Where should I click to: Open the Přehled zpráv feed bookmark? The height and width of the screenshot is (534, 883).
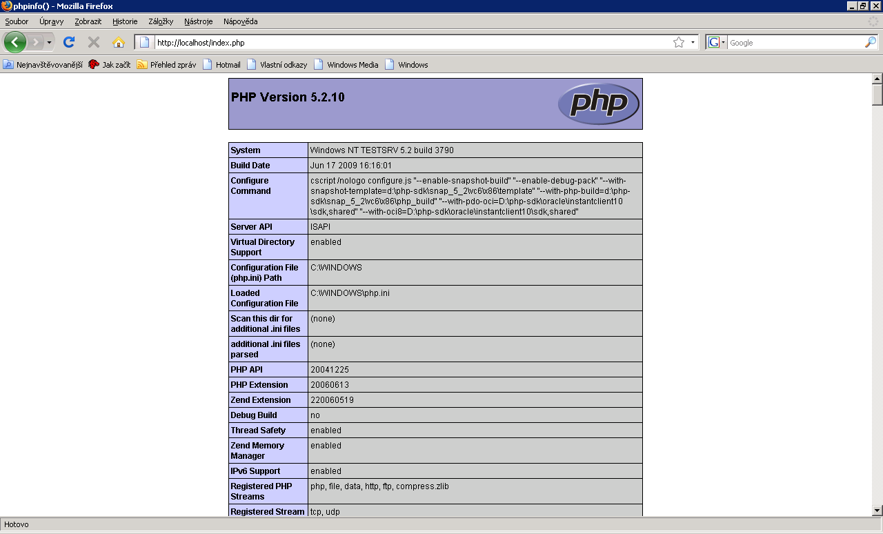[166, 65]
